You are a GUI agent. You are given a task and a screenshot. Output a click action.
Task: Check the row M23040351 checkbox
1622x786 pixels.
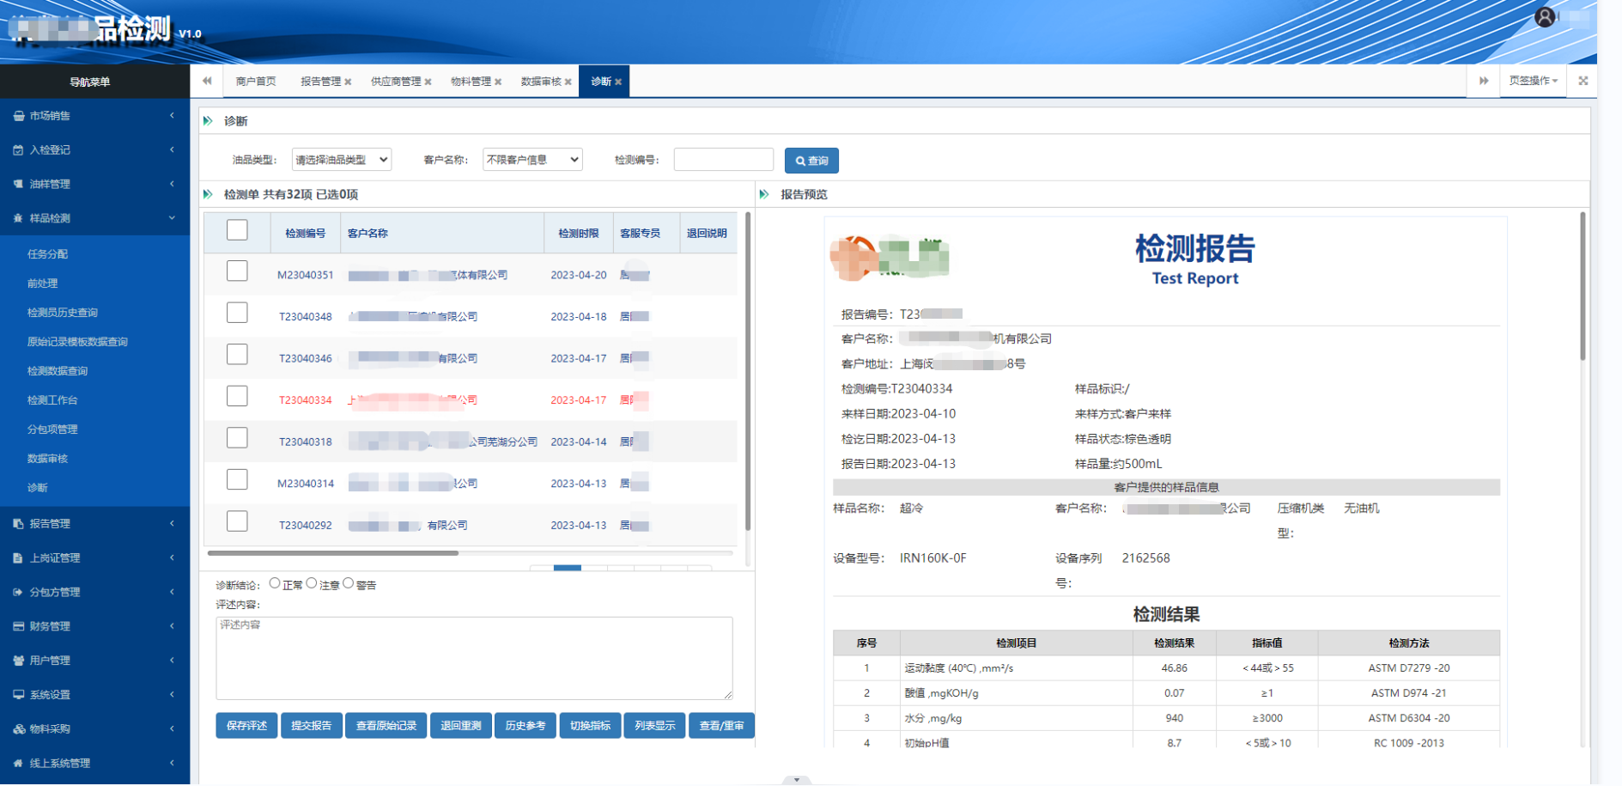click(x=237, y=271)
